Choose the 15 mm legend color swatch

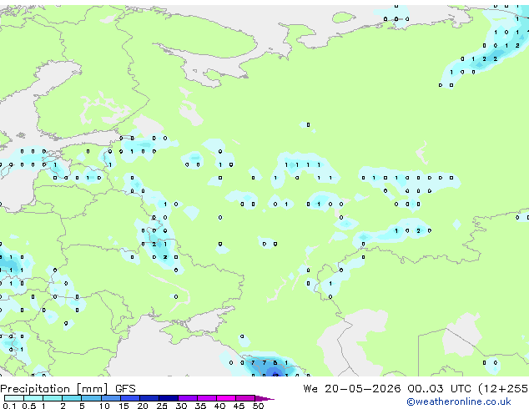pyautogui.click(x=129, y=398)
